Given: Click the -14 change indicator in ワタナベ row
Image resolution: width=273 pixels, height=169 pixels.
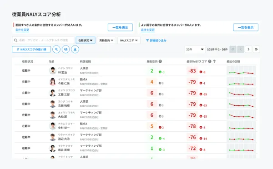Looking at the screenshot, I should pyautogui.click(x=203, y=139).
